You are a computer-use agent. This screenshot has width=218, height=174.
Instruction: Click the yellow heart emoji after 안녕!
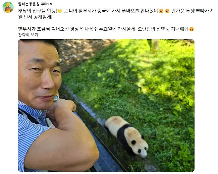tap(60, 11)
